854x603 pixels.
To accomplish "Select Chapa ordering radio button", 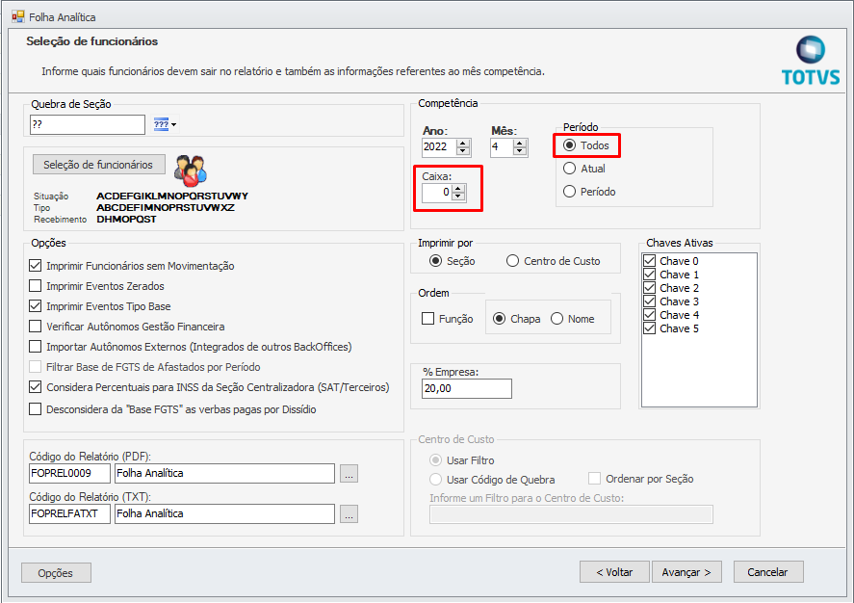I will pyautogui.click(x=499, y=319).
